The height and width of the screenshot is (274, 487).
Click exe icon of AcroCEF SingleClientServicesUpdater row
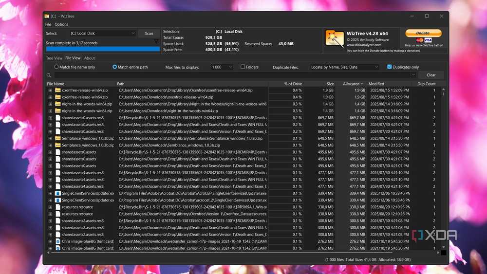(x=58, y=193)
